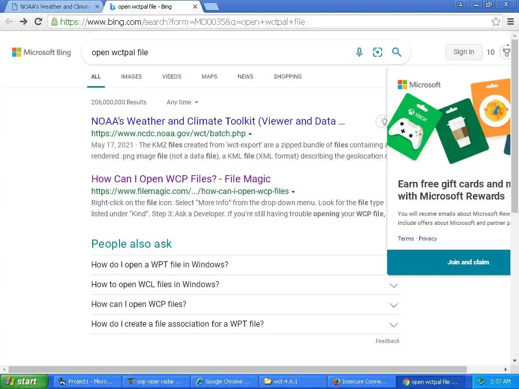Open the Any time filter dropdown
Image resolution: width=519 pixels, height=389 pixels.
182,102
